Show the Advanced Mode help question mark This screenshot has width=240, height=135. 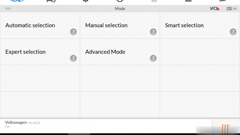(153, 58)
